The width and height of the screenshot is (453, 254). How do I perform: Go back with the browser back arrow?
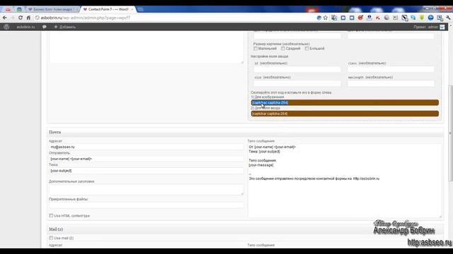[5, 18]
